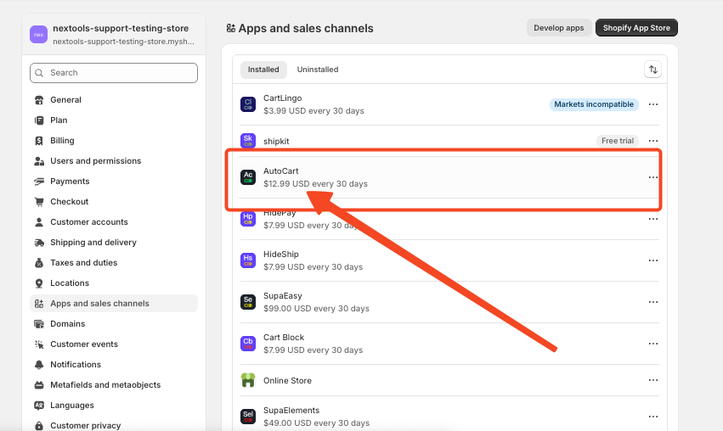723x431 pixels.
Task: Click the HideShip app icon
Action: point(248,260)
